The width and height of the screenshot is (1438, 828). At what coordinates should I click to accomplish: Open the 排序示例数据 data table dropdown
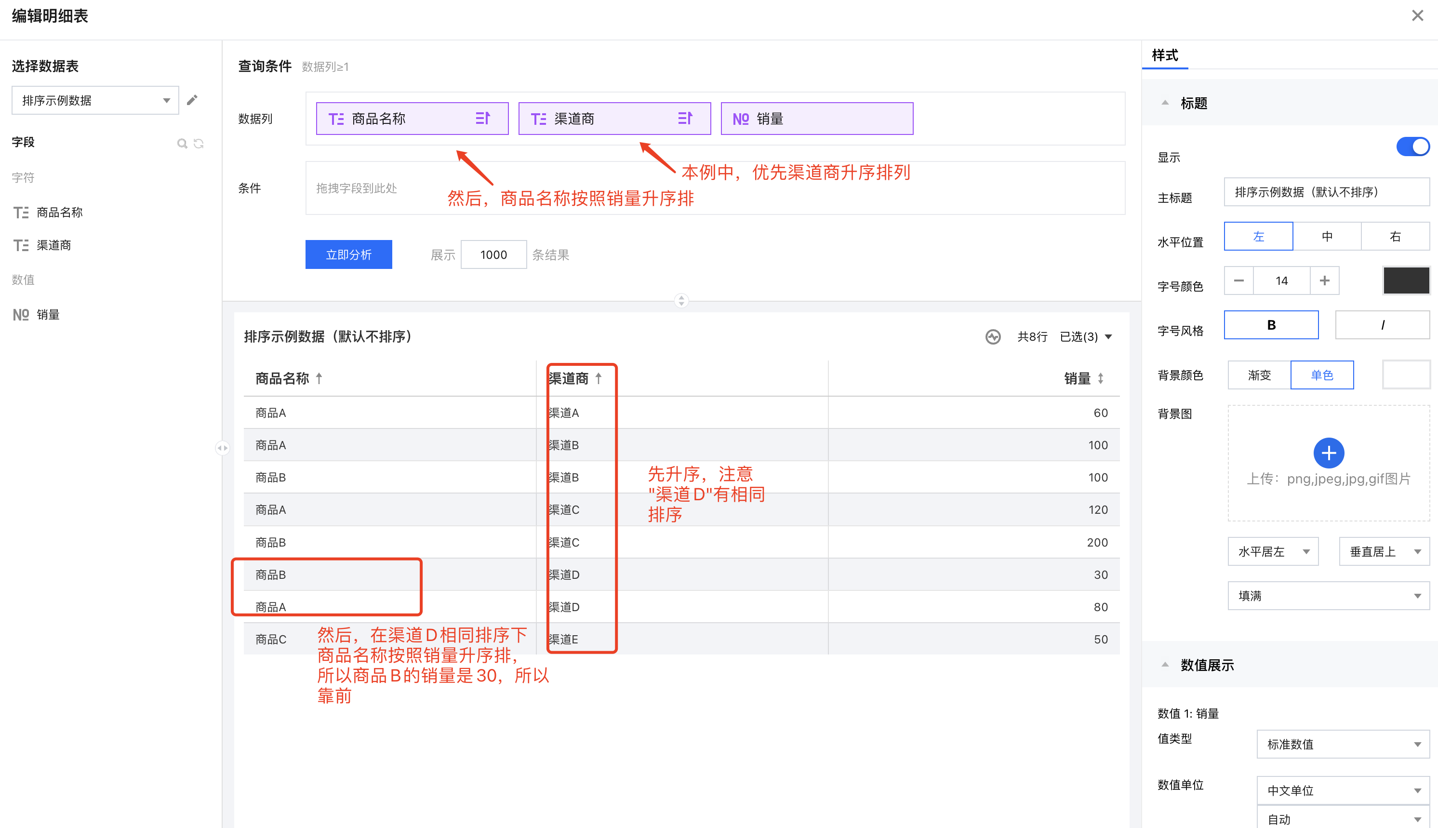tap(95, 100)
